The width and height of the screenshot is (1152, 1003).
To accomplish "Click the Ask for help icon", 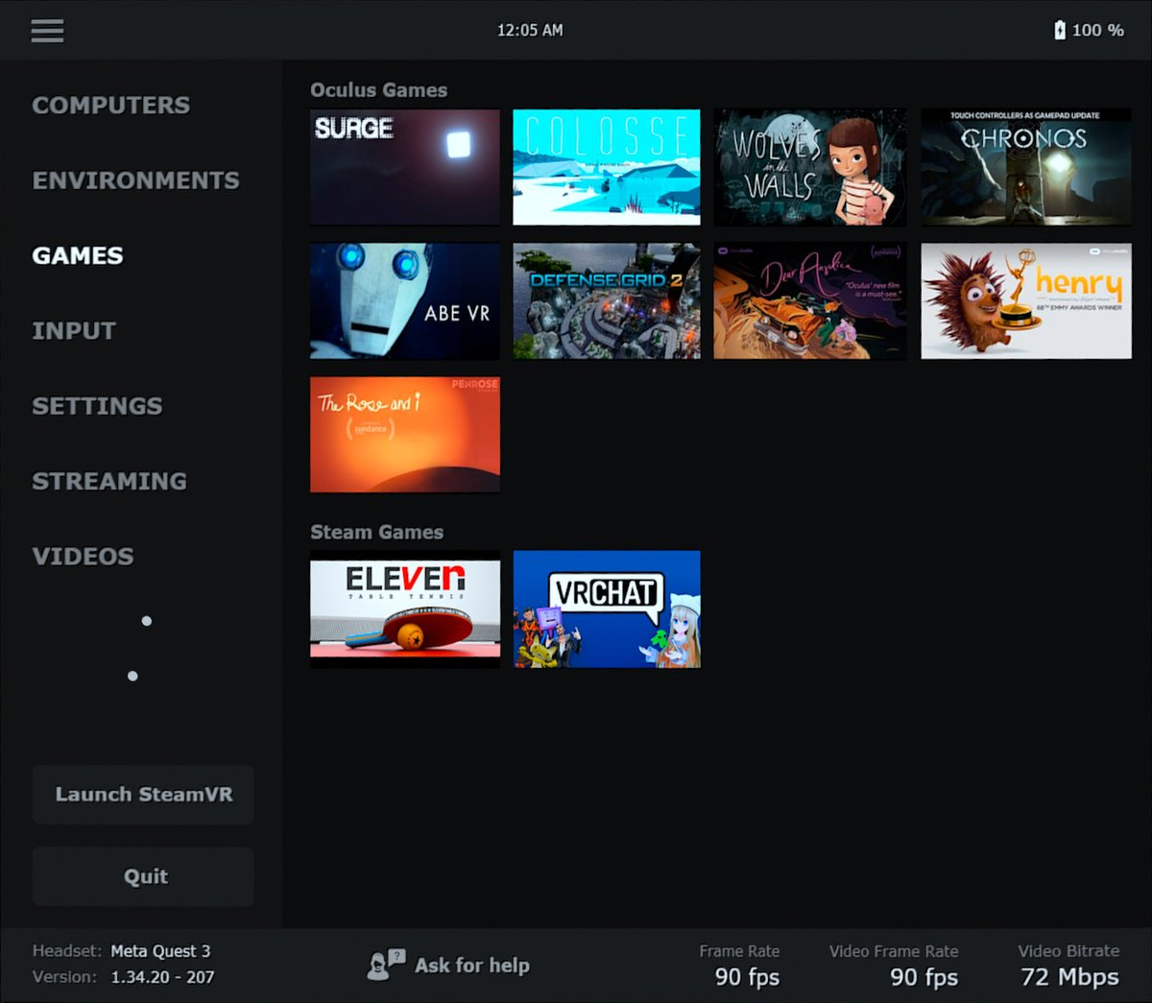I will coord(386,965).
